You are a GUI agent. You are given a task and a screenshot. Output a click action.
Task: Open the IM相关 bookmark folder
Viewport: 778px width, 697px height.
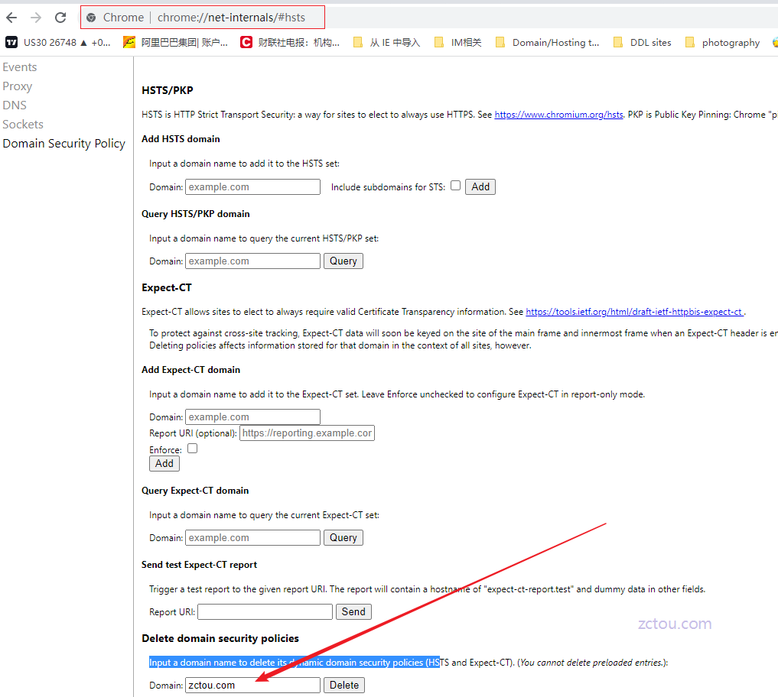pyautogui.click(x=457, y=43)
